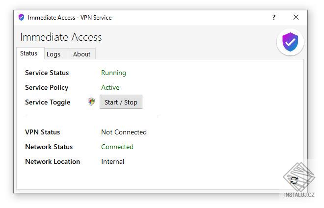
Task: Click the Service Toggle label
Action: coord(48,102)
